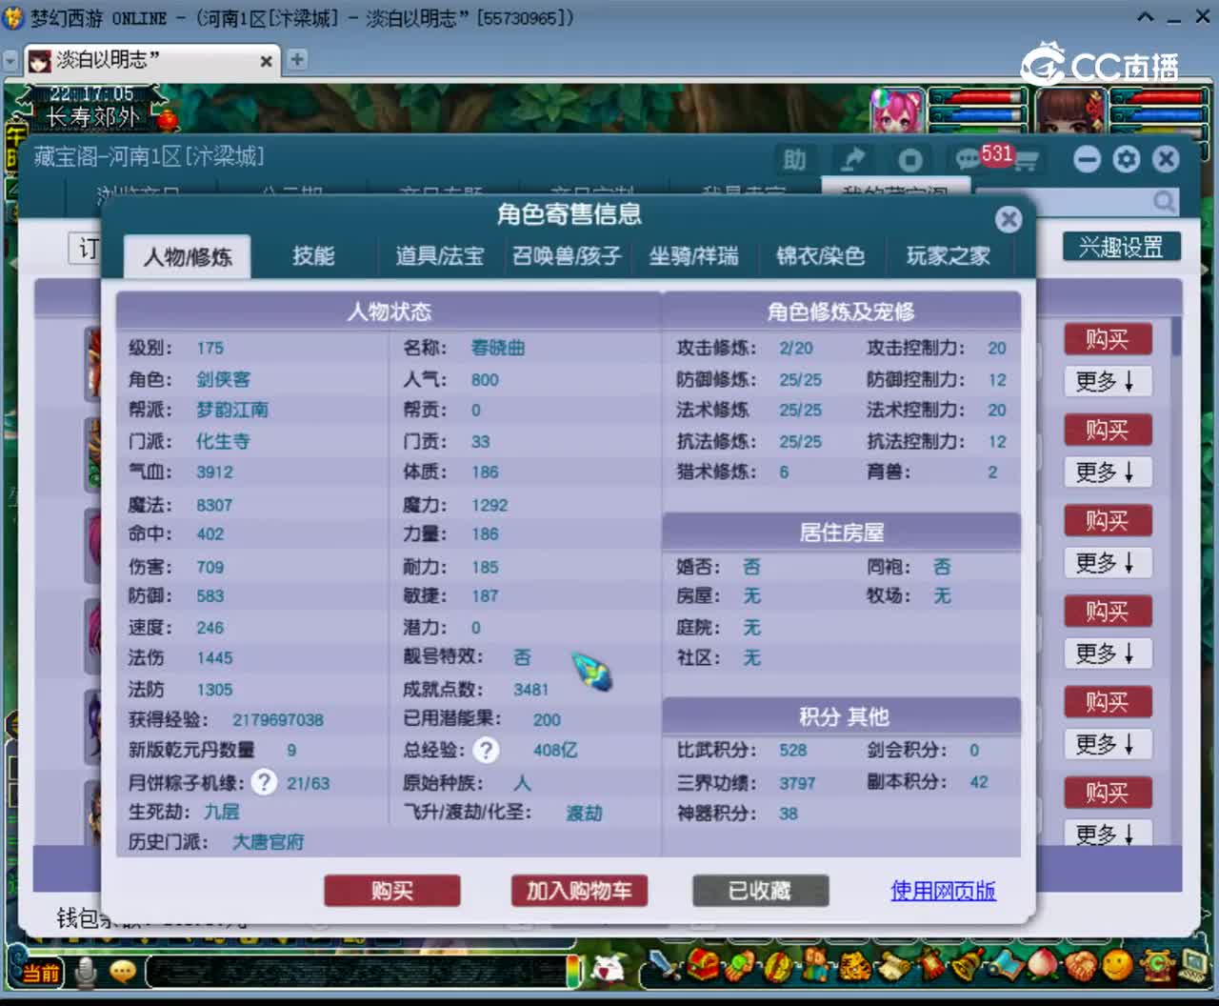
Task: Click the search magnifier icon
Action: 1164,201
